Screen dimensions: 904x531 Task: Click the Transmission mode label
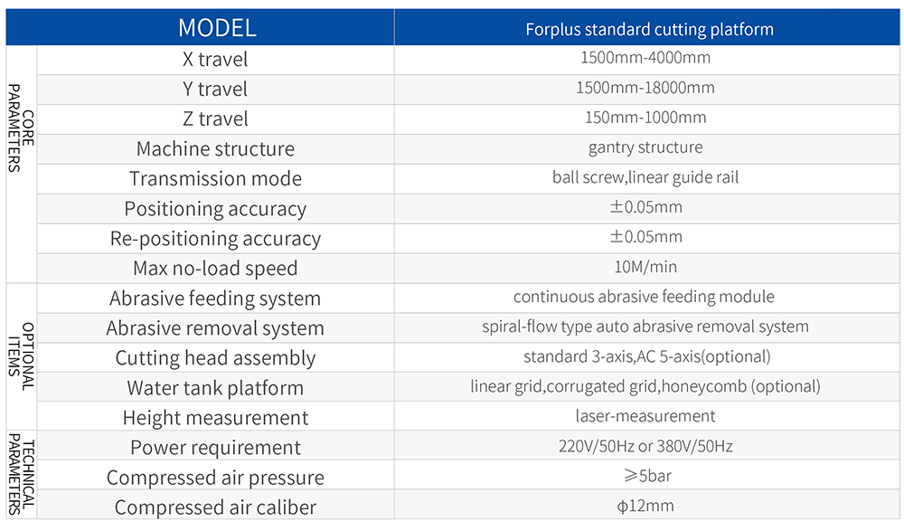pos(215,179)
